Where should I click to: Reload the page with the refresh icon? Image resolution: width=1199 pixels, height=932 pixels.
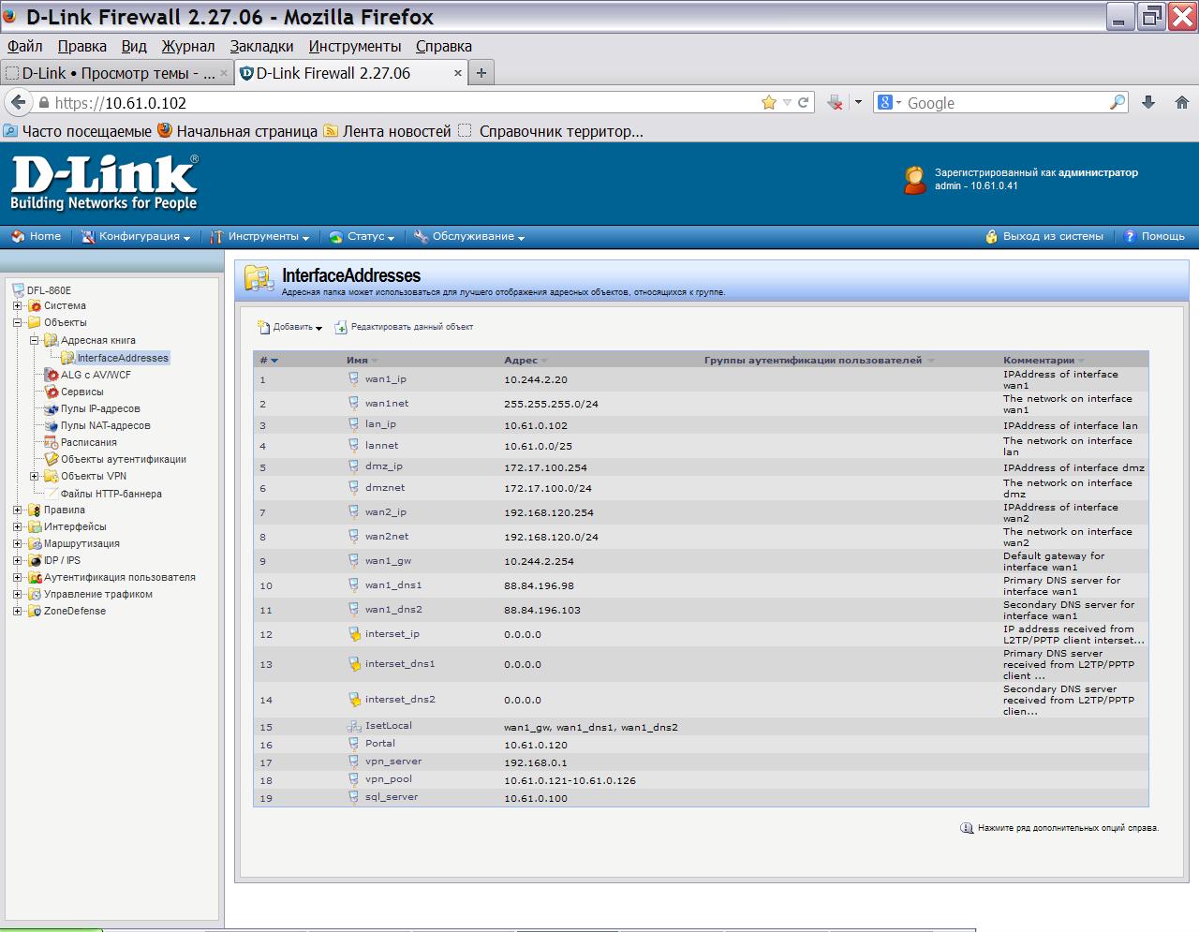pyautogui.click(x=803, y=103)
